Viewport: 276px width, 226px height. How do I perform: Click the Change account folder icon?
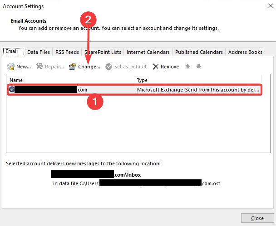(72, 67)
